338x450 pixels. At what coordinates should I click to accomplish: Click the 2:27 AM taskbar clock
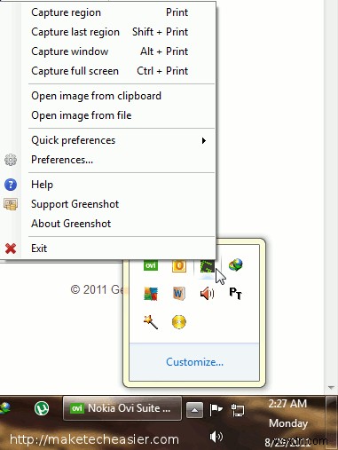coord(287,404)
